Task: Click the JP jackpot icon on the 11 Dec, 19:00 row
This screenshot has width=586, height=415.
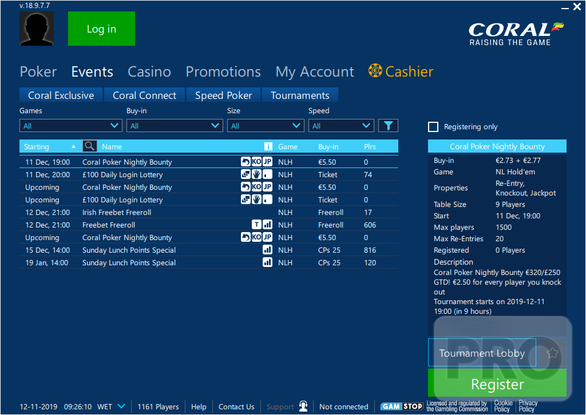Action: click(267, 162)
